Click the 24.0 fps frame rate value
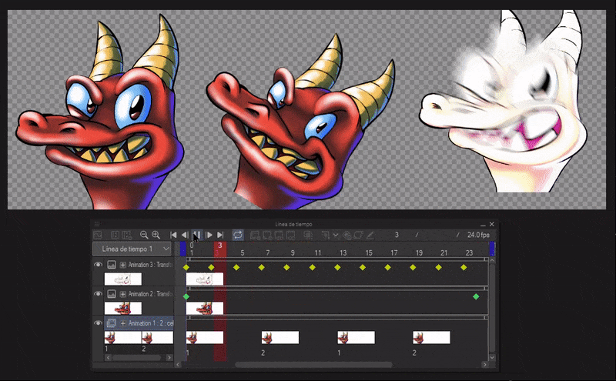616x381 pixels. coord(478,235)
